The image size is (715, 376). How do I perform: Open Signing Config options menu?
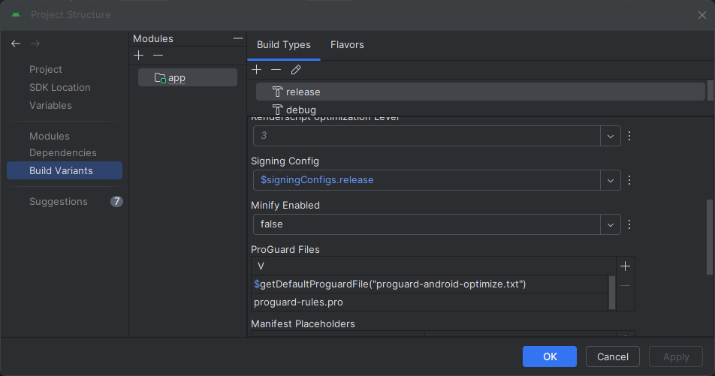pos(629,180)
